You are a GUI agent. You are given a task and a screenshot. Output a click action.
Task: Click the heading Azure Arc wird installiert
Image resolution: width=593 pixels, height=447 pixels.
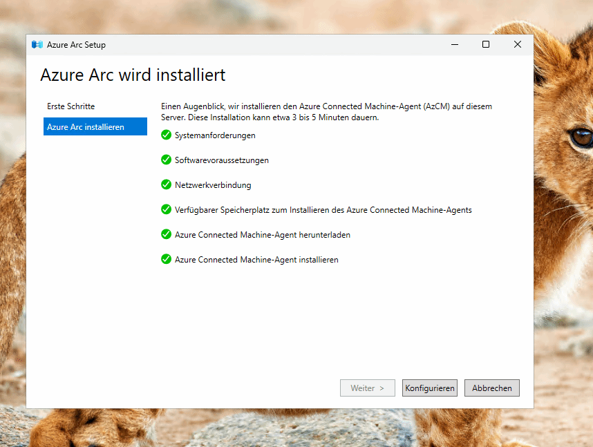click(133, 75)
